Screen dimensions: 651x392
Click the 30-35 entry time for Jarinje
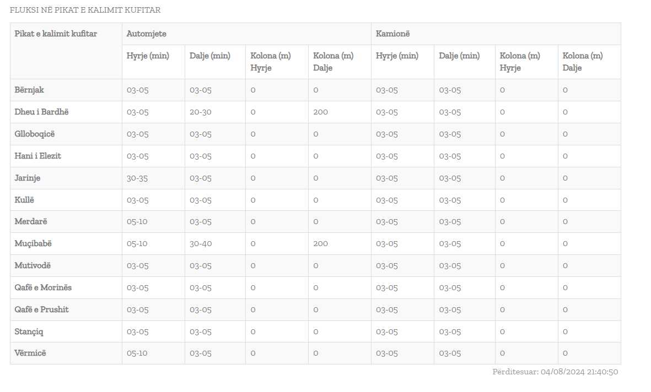138,178
